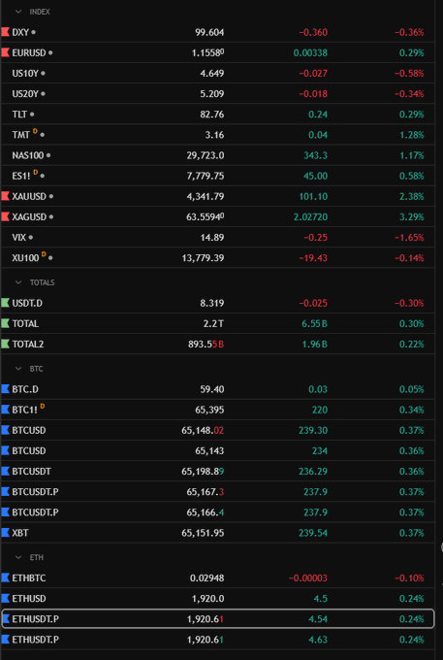Click VIX change percent -1.65%

pyautogui.click(x=409, y=238)
